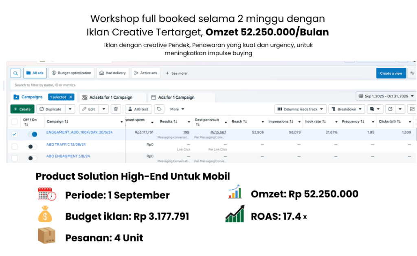Open the export share icon

390,109
